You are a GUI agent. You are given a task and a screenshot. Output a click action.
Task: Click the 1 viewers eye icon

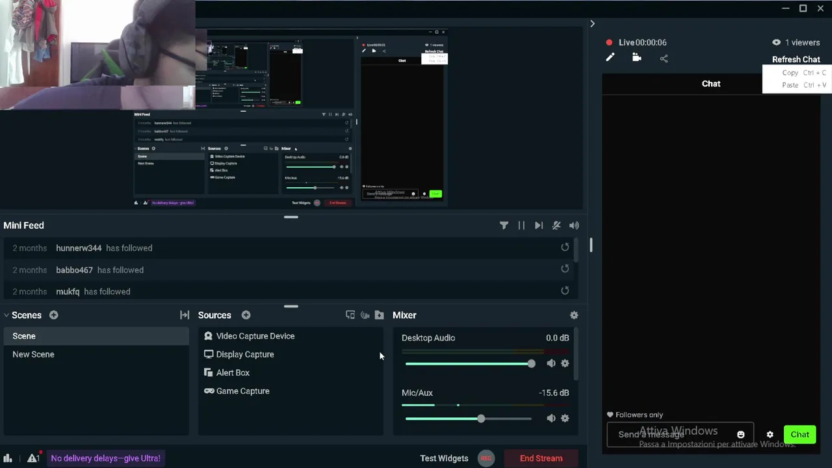[x=776, y=42]
